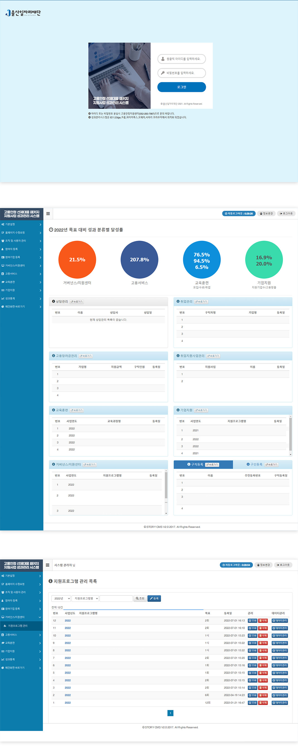Click 자동로그아웃 0:29:26 timer on dashboard

[x=239, y=213]
